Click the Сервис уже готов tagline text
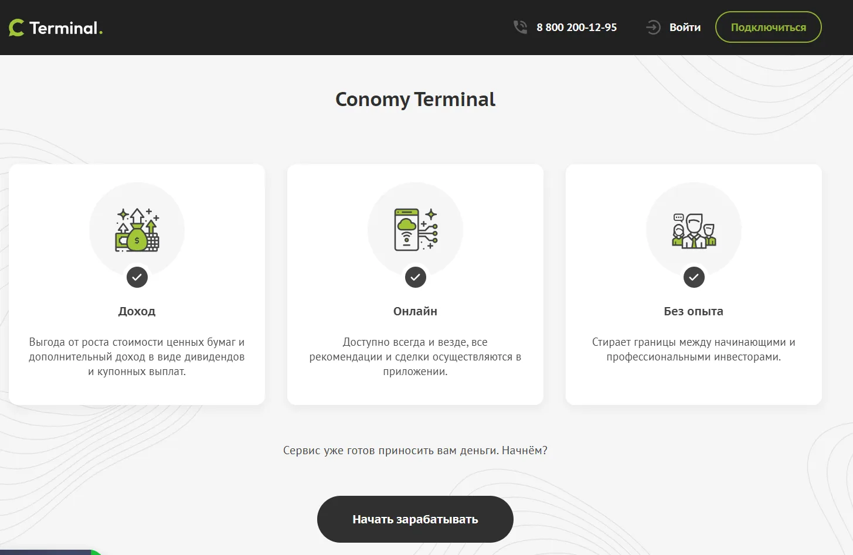 415,451
